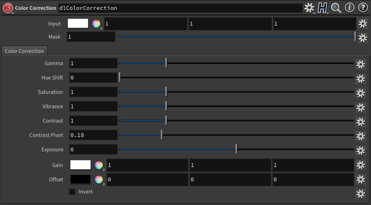
Task: Click the Houdini H help icon
Action: coord(323,8)
